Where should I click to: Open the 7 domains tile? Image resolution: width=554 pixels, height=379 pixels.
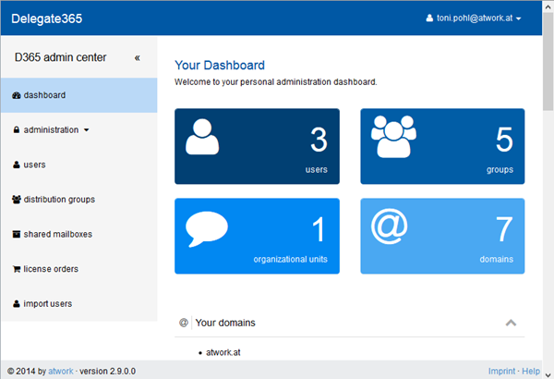442,237
